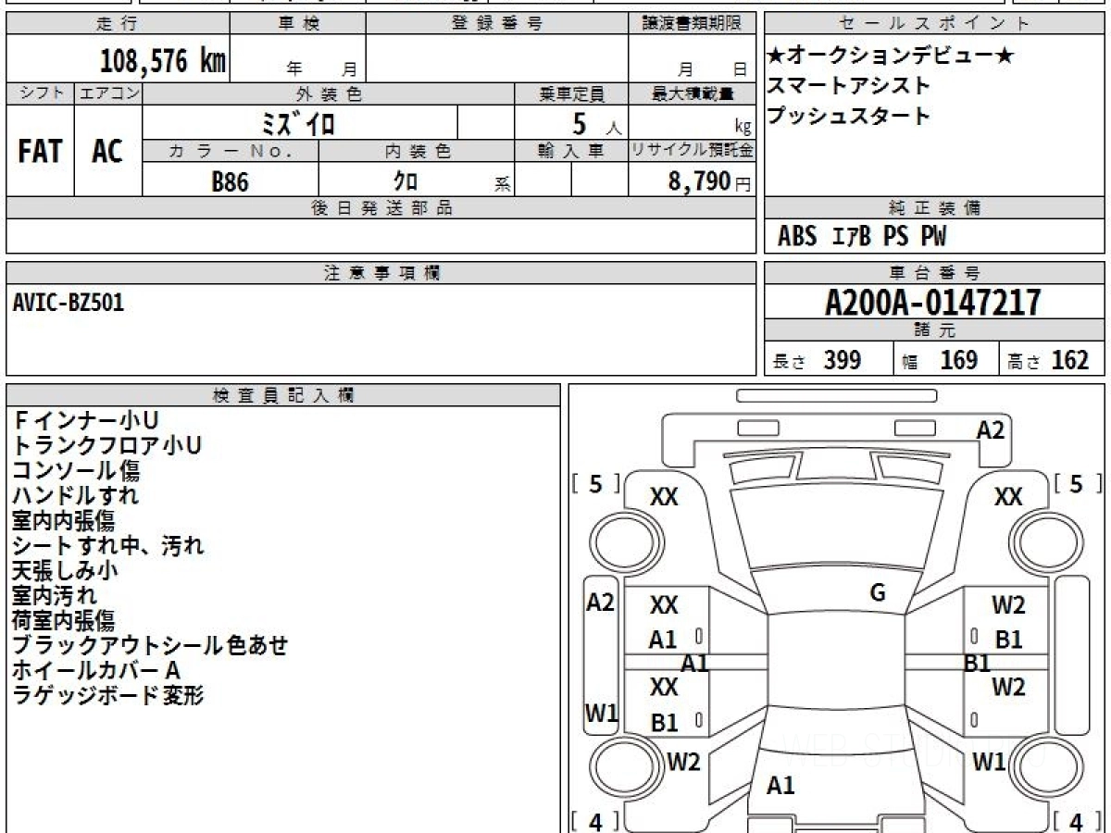Select inspector note ラゲッジボード変形
This screenshot has height=833, width=1111.
click(107, 695)
